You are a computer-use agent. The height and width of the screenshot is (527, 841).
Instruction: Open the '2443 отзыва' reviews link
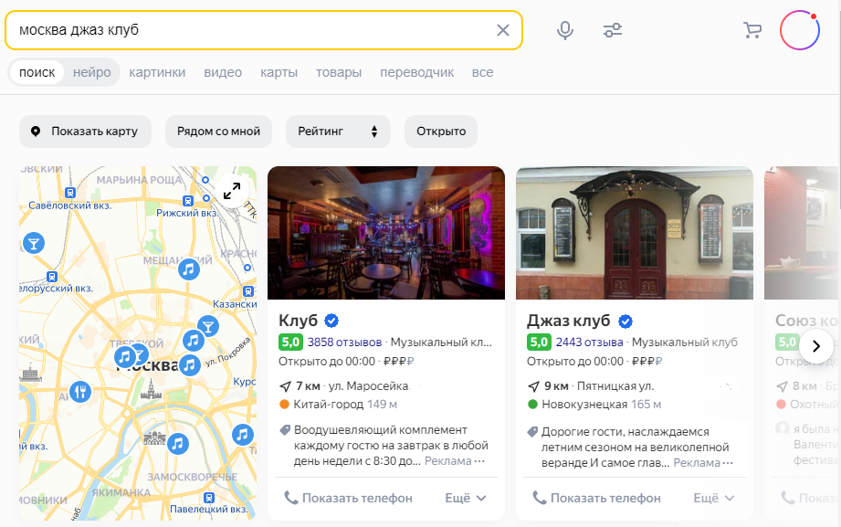(590, 342)
